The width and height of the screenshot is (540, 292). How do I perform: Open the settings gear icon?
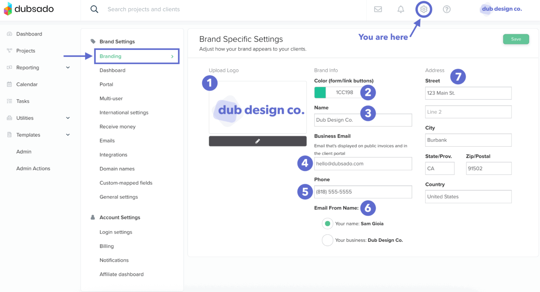[x=424, y=9]
